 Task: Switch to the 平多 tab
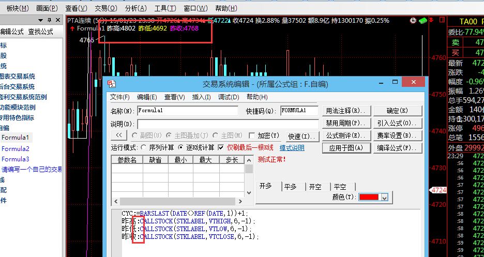292,187
